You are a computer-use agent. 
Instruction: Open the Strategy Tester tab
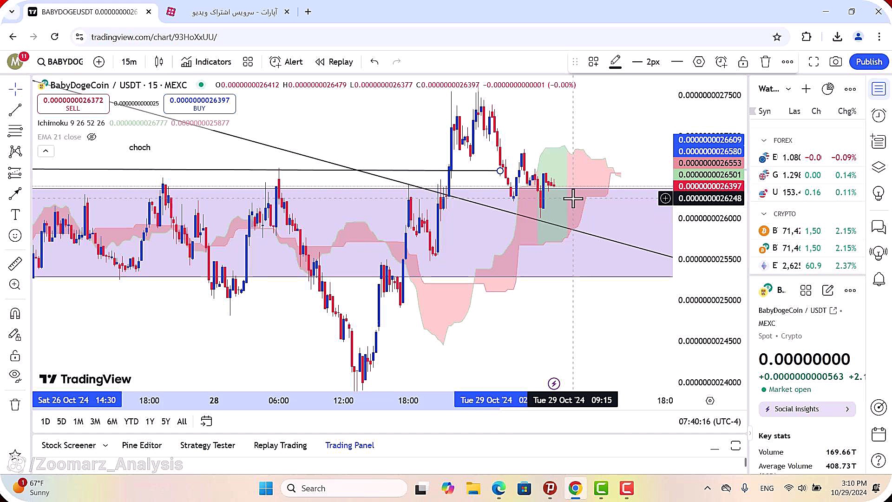click(208, 445)
